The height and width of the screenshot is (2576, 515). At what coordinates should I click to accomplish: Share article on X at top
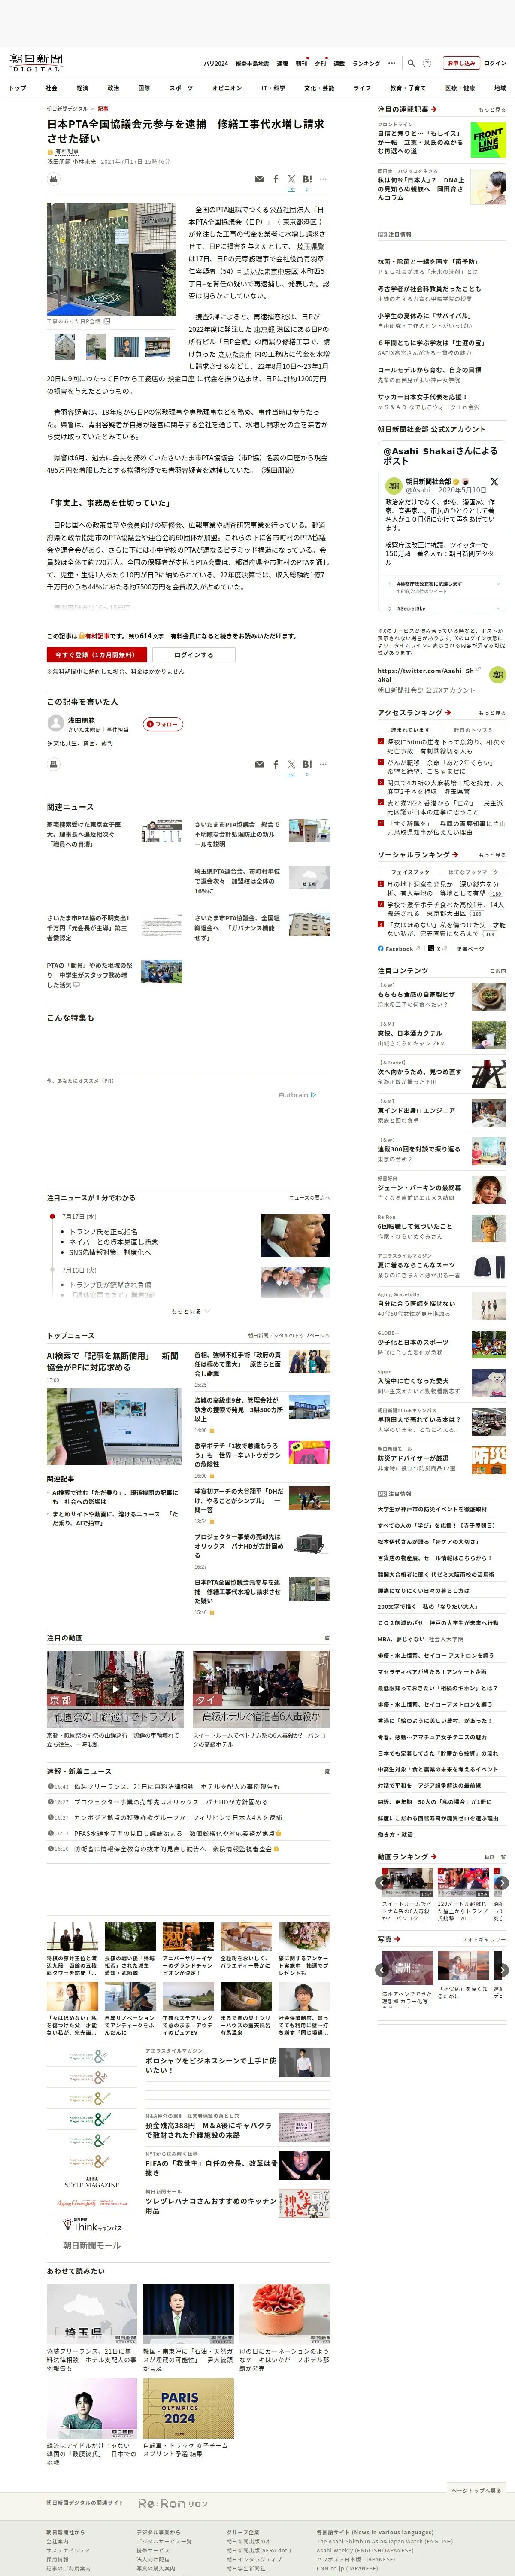coord(291,179)
